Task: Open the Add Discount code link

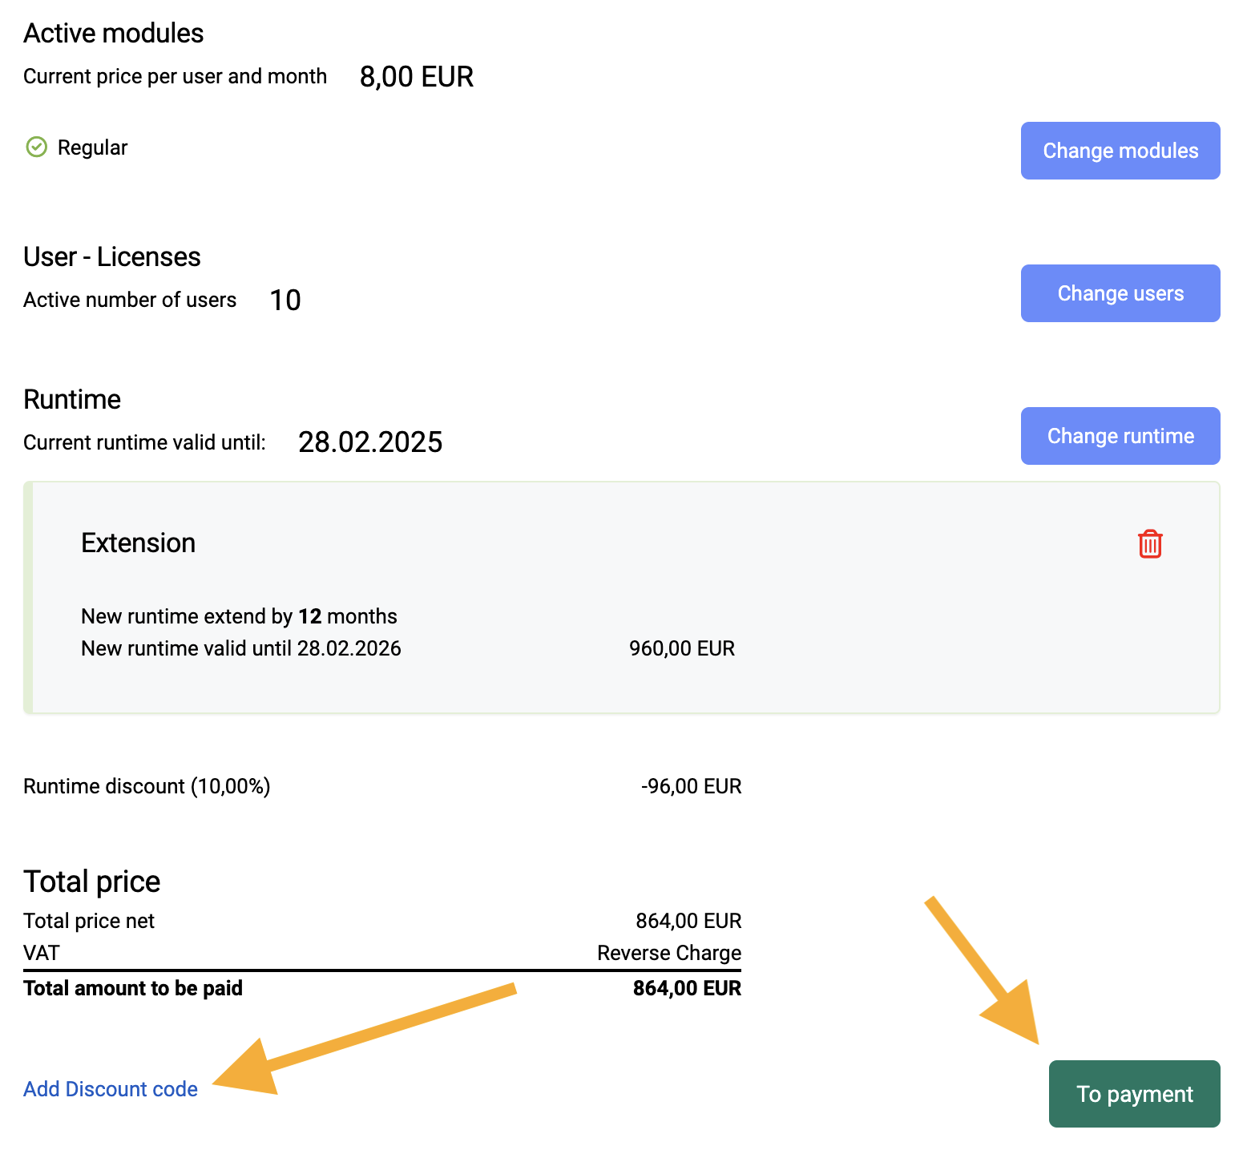Action: click(111, 1089)
